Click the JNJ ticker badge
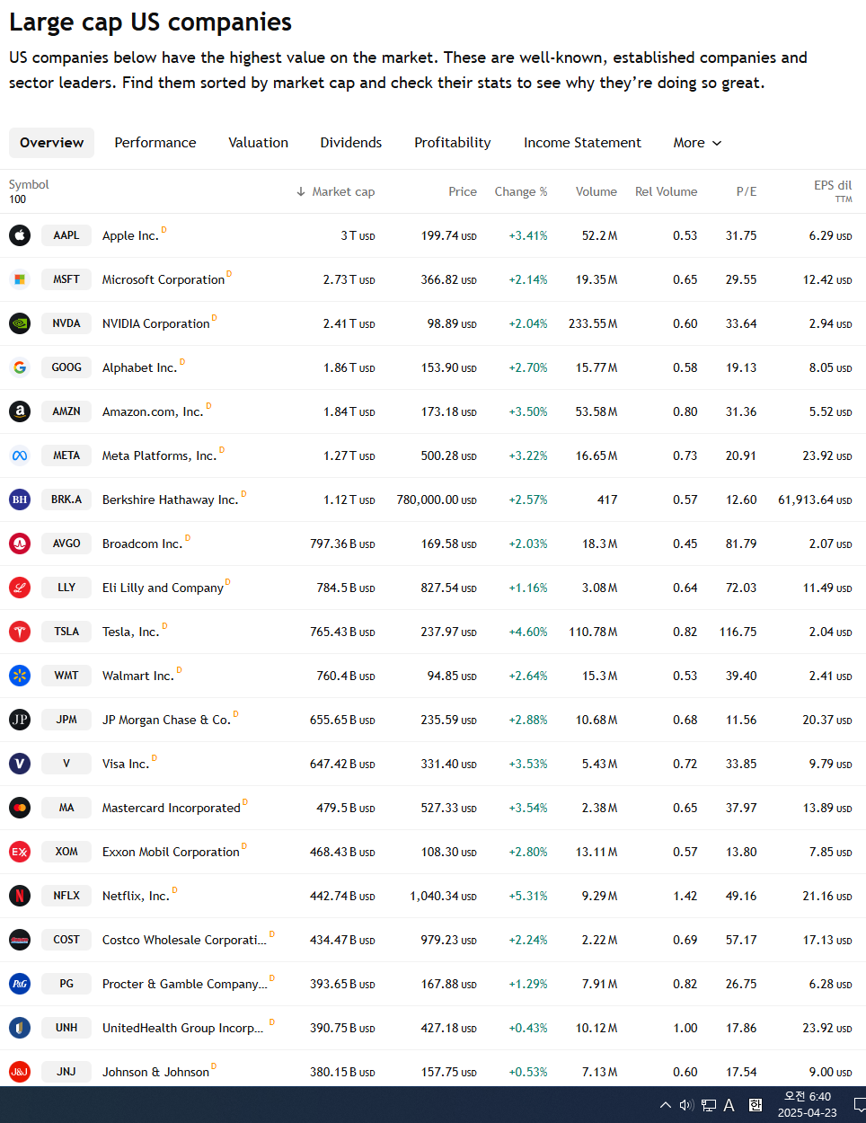The width and height of the screenshot is (866, 1123). 66,1072
